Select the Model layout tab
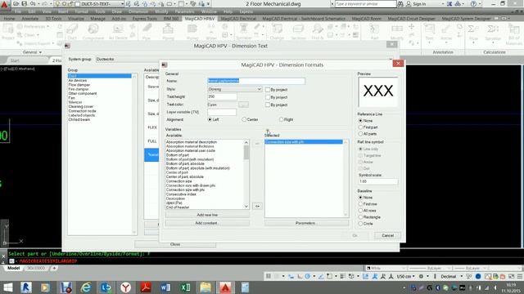 (x=13, y=268)
